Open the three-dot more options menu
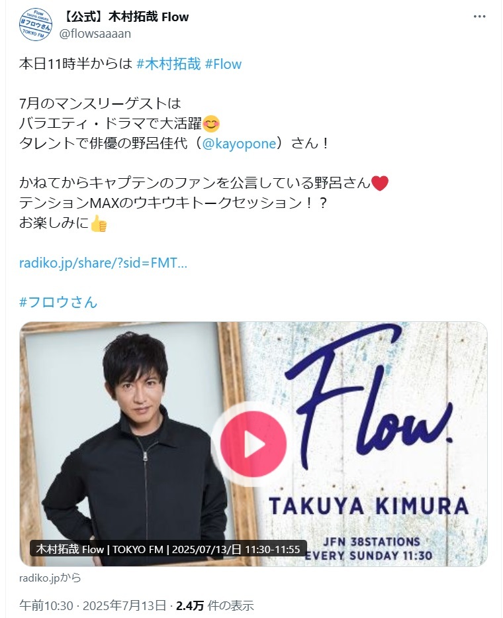Image resolution: width=503 pixels, height=618 pixels. click(x=479, y=17)
